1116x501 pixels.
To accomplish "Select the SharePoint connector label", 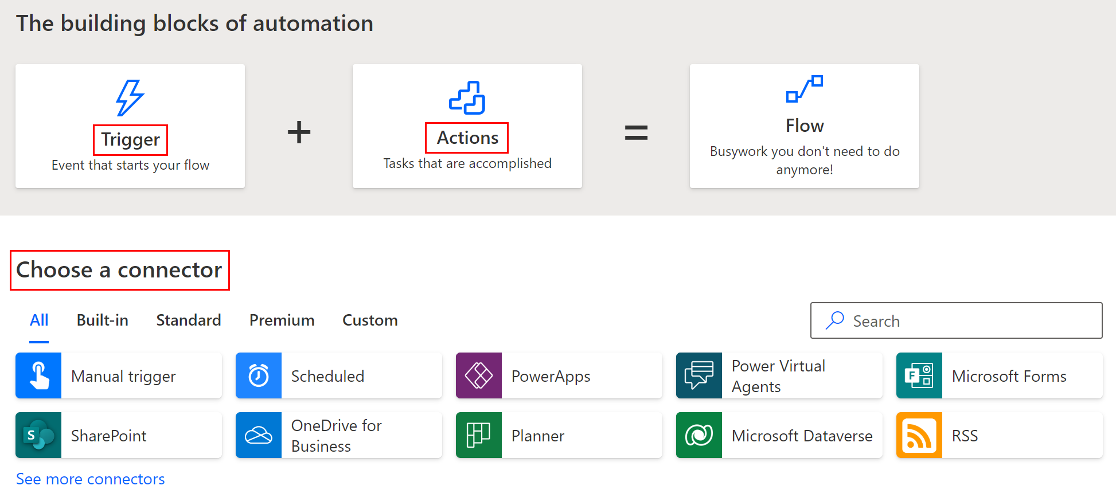I will click(x=108, y=436).
